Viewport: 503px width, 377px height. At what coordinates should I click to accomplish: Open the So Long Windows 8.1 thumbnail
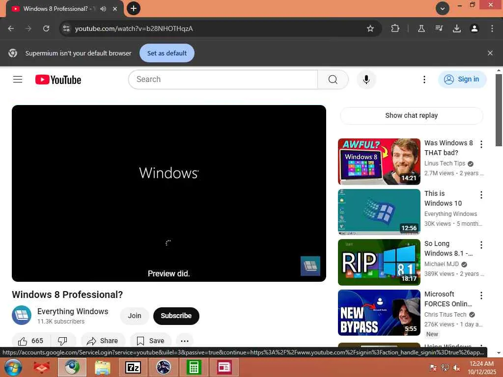379,262
